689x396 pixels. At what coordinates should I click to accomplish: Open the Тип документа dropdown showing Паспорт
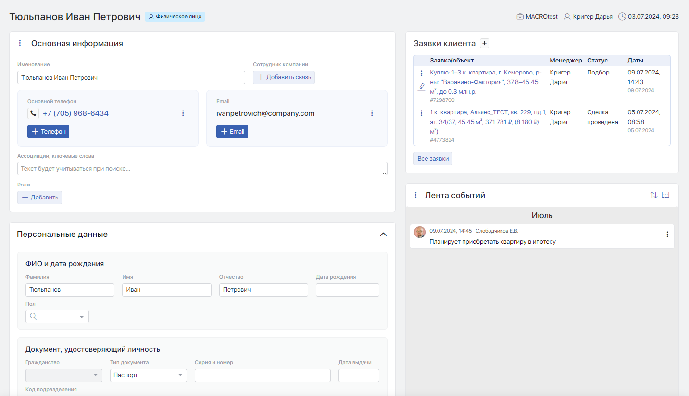tap(149, 375)
